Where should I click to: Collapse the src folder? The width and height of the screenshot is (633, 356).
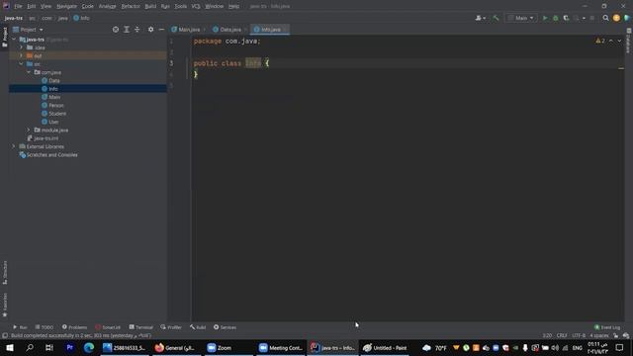pos(22,64)
